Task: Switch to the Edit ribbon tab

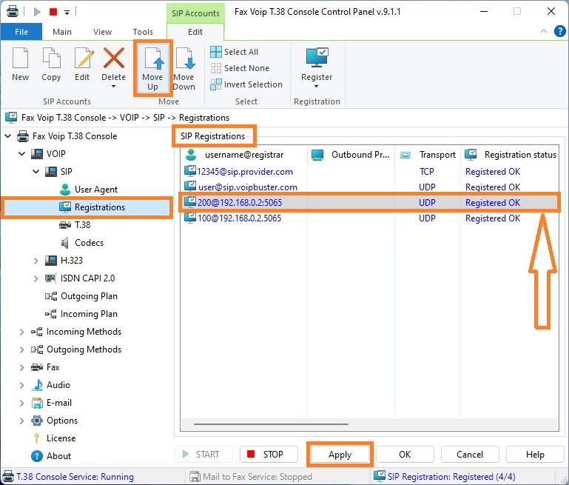Action: click(x=195, y=32)
